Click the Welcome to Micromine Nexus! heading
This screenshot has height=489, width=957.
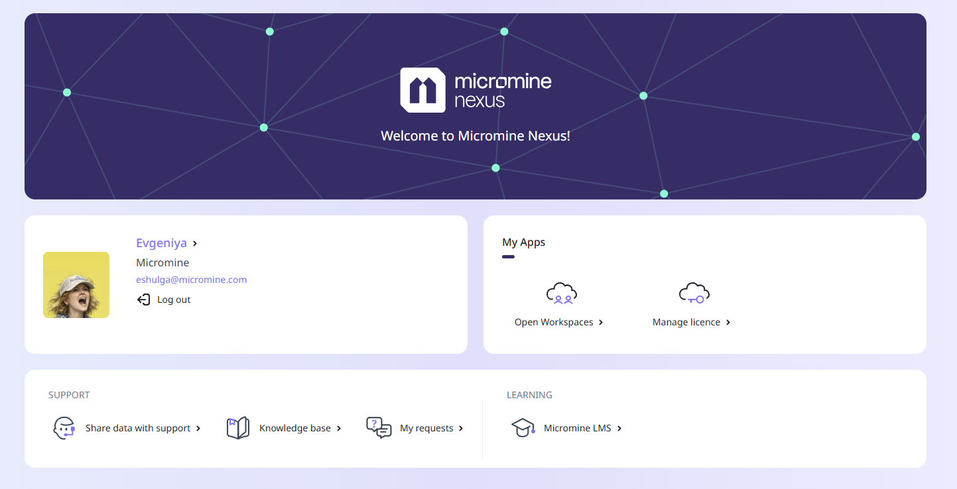click(x=476, y=136)
